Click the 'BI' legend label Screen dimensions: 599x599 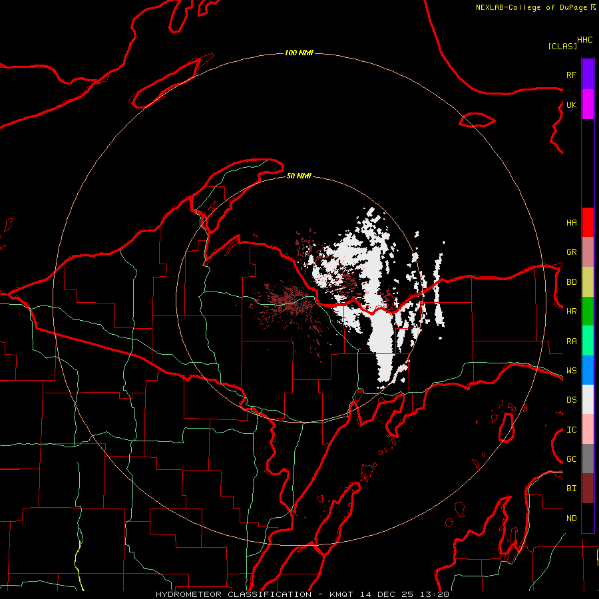pos(571,489)
